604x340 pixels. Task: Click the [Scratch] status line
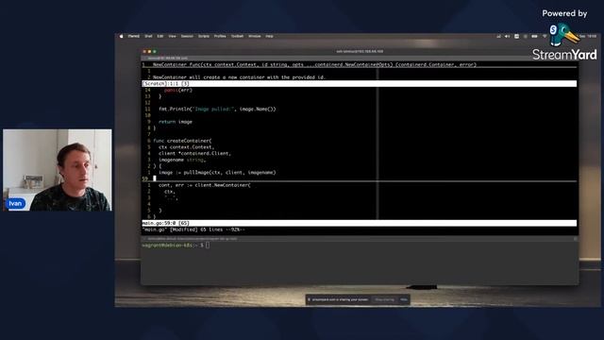point(360,84)
